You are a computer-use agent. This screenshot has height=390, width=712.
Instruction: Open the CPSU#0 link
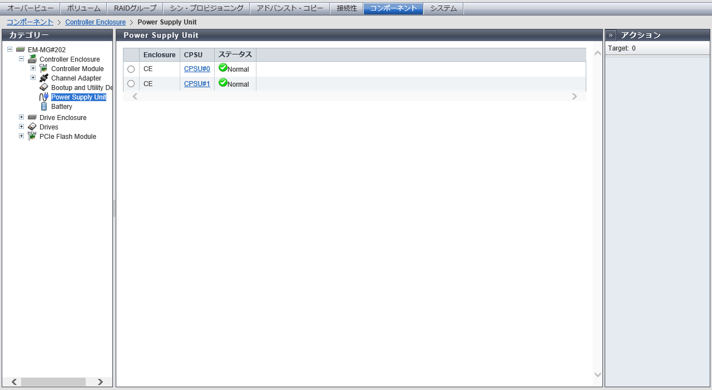pyautogui.click(x=197, y=69)
